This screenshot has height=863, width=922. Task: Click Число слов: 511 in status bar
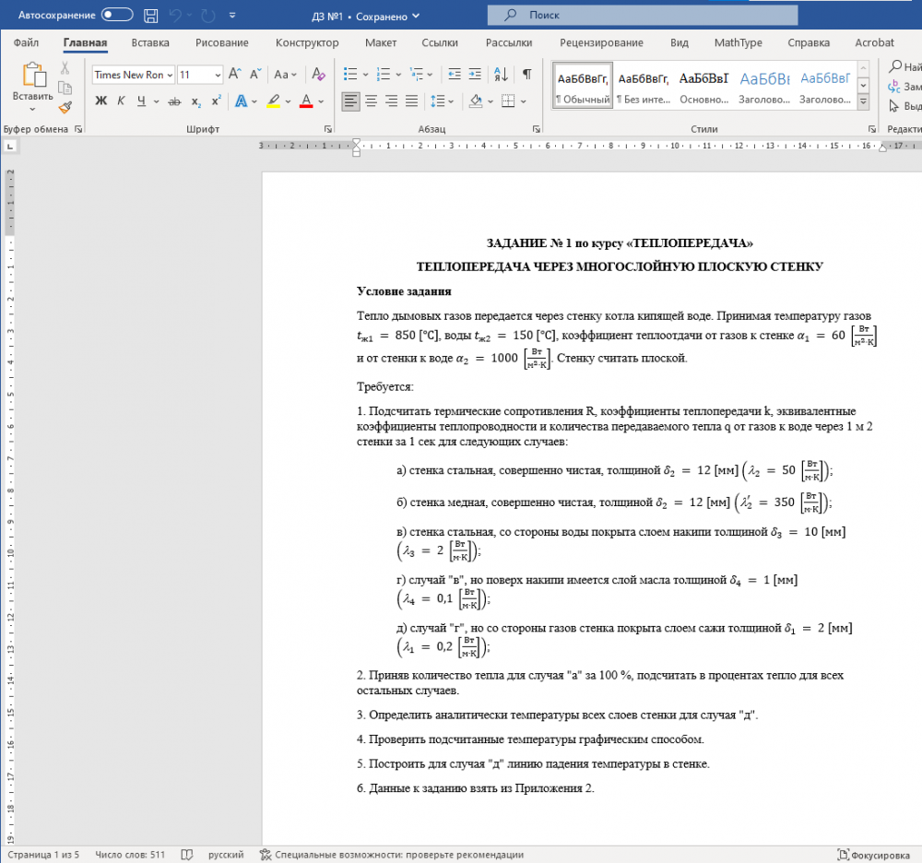pyautogui.click(x=130, y=855)
